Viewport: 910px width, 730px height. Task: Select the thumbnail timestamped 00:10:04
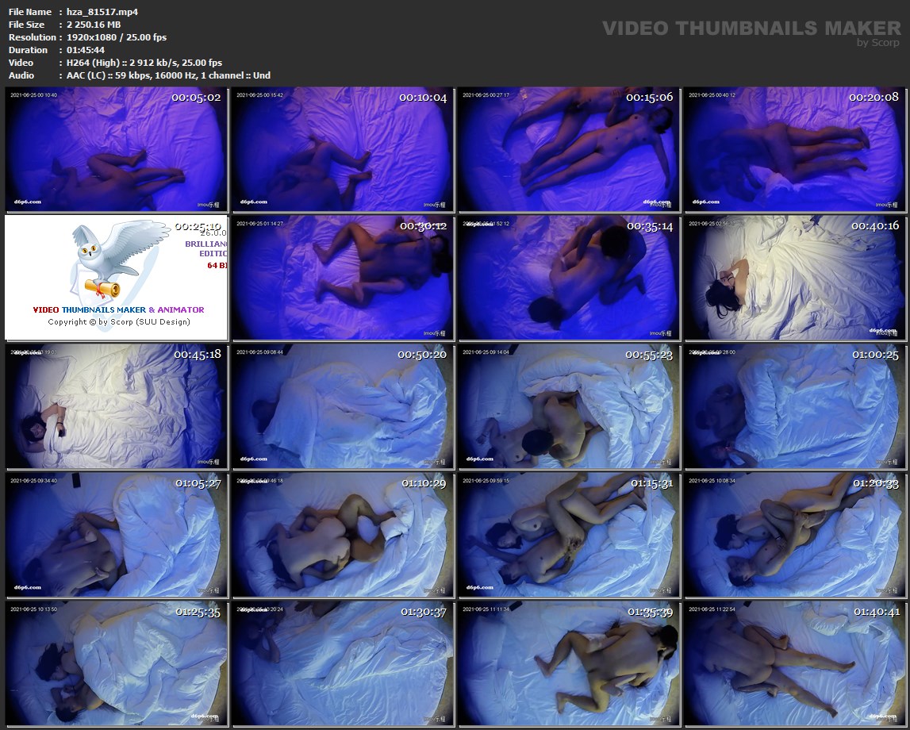pyautogui.click(x=343, y=149)
